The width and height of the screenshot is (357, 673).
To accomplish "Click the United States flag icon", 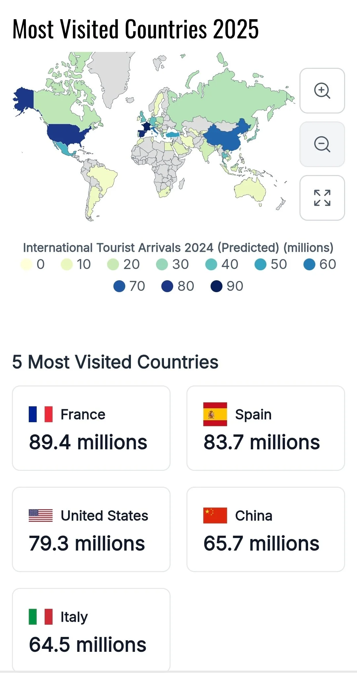I will coord(41,516).
